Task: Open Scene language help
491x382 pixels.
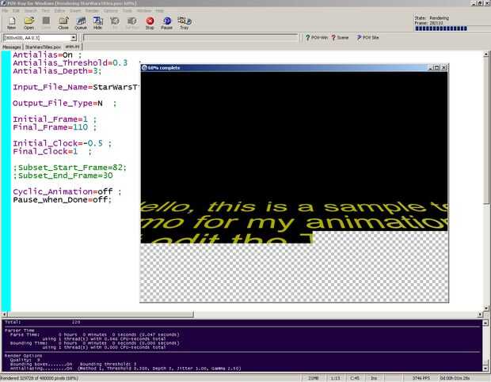Action: 340,37
